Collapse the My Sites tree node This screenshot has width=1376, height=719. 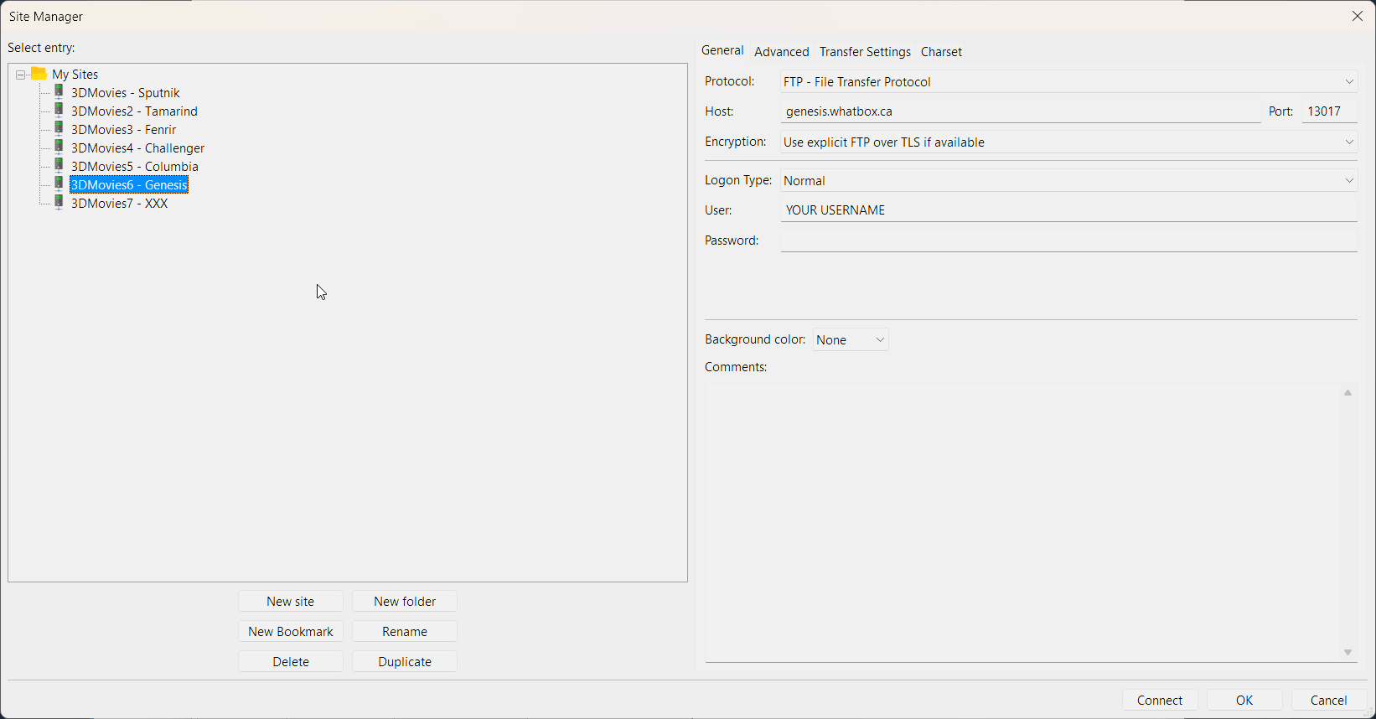21,75
